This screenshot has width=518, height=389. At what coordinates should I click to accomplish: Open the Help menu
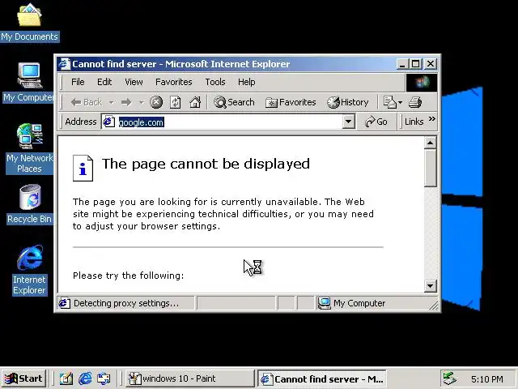coord(246,82)
